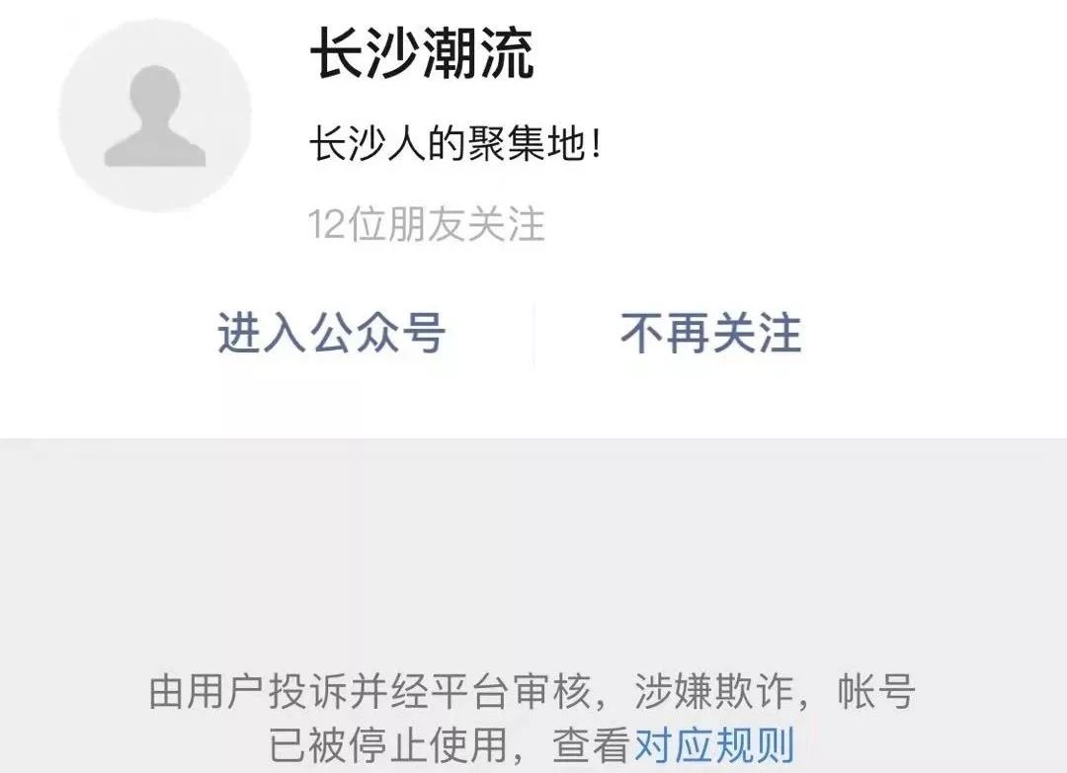Image resolution: width=1067 pixels, height=773 pixels.
Task: Open the 12位朋友关注 followers text
Action: [427, 224]
